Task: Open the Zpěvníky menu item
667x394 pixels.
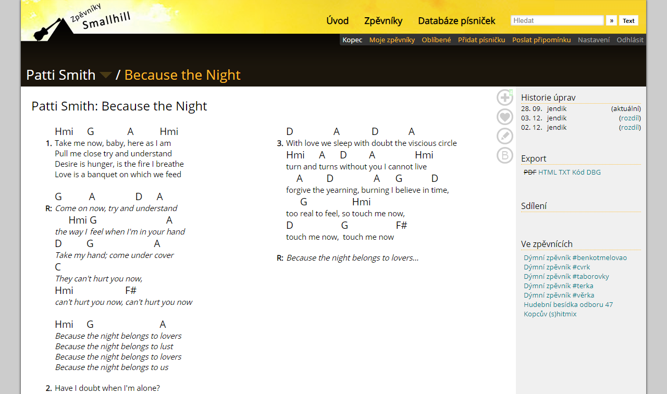Action: point(383,21)
